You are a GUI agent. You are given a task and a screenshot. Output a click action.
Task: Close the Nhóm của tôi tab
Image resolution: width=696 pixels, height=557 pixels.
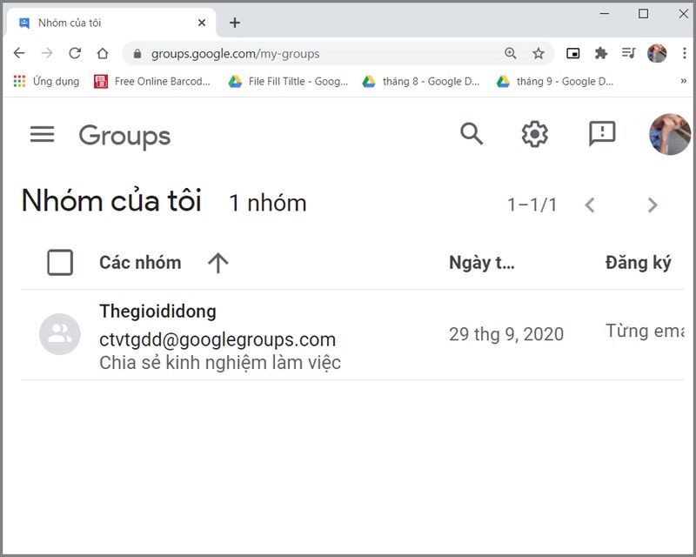coord(202,23)
